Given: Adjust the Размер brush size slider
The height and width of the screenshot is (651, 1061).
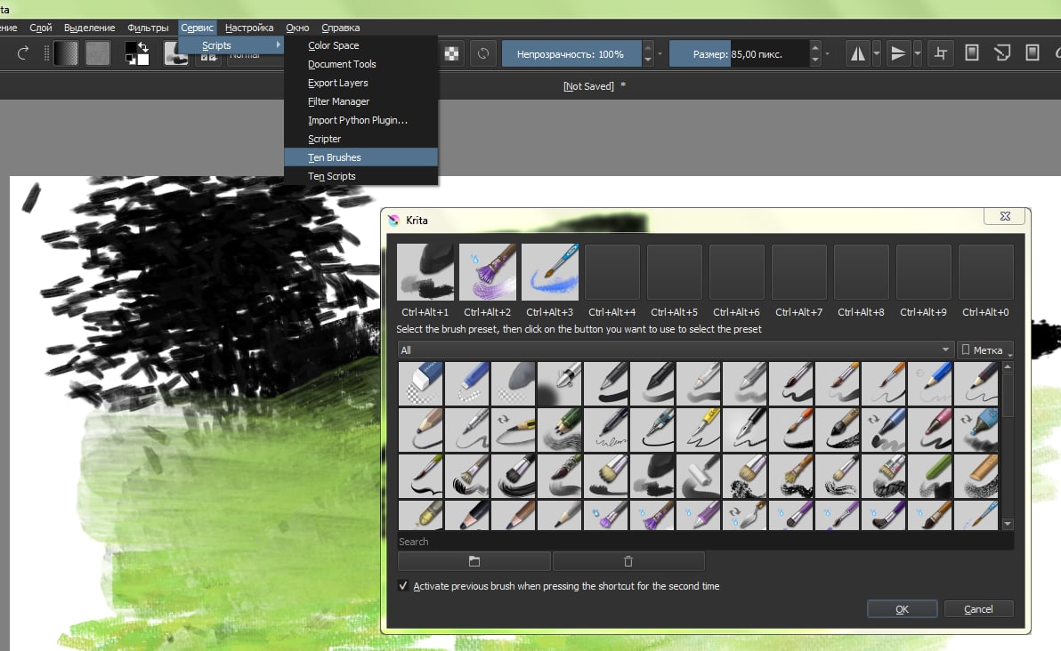Looking at the screenshot, I should (x=739, y=53).
